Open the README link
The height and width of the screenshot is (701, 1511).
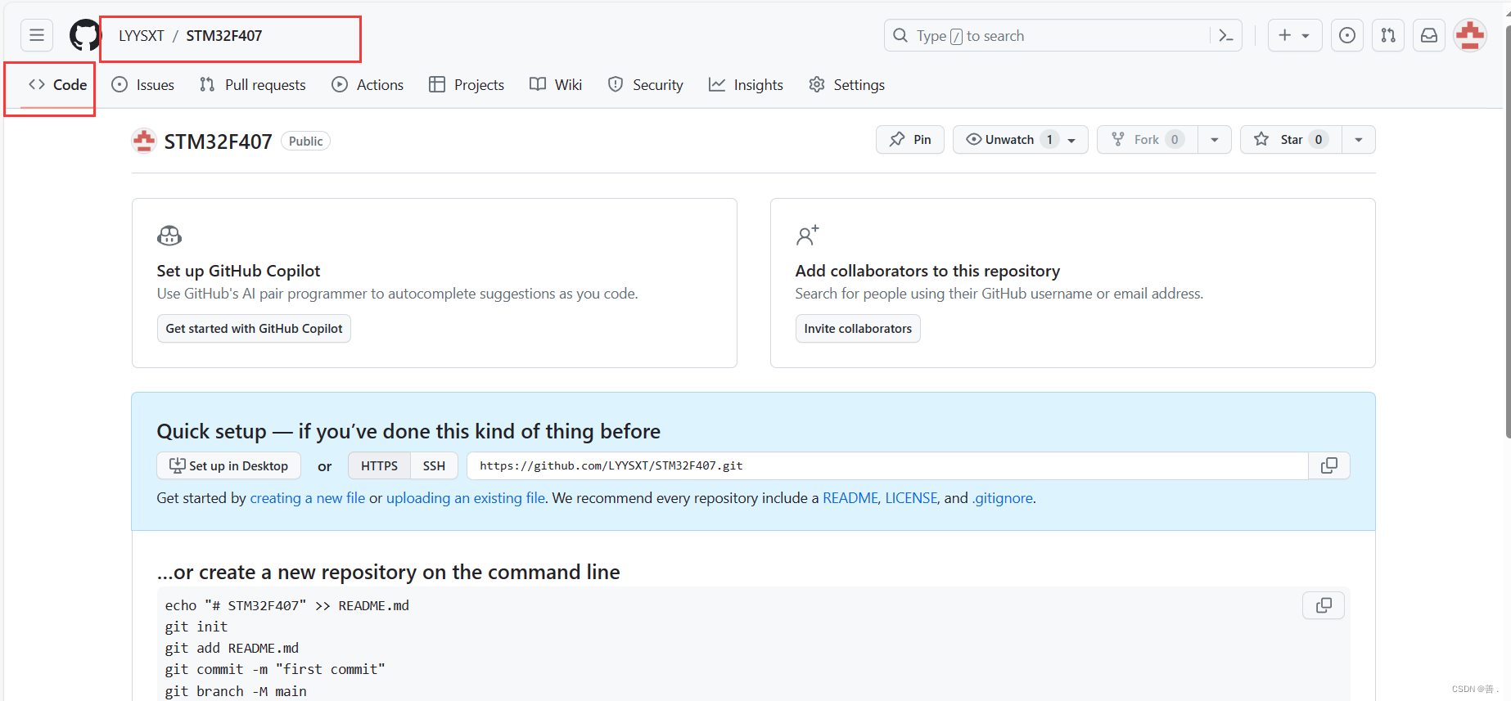click(x=850, y=498)
